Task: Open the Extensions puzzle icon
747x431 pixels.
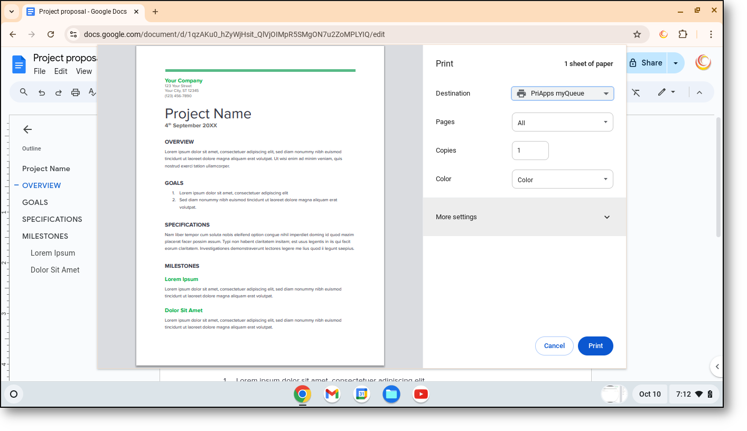Action: [683, 34]
